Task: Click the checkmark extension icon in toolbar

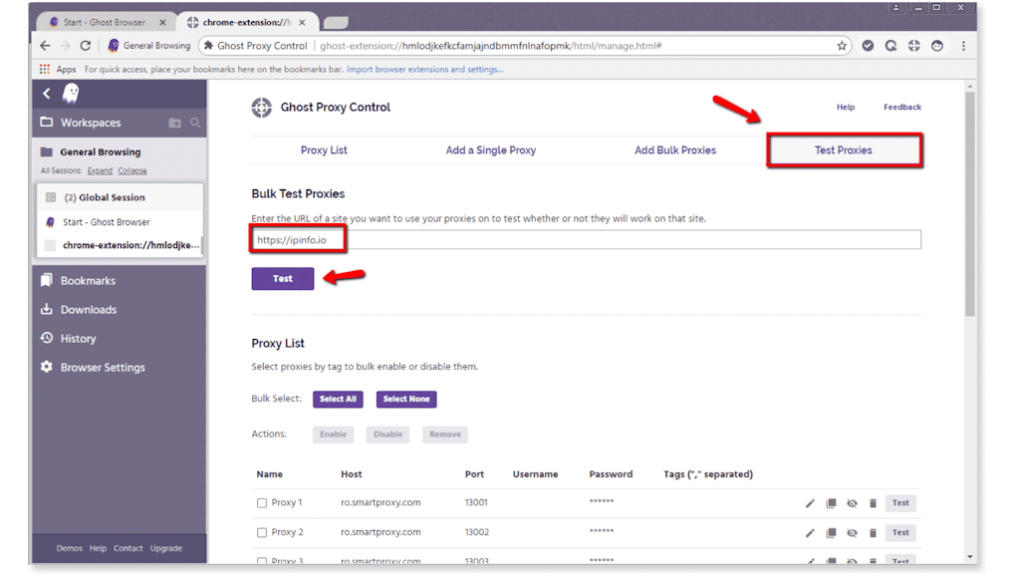Action: (868, 46)
